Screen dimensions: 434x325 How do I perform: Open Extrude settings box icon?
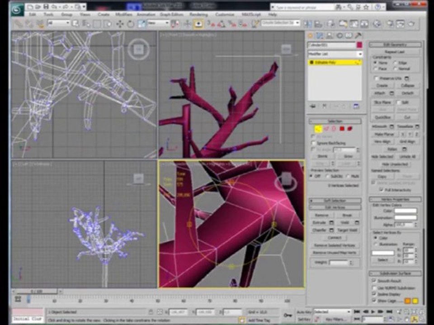pyautogui.click(x=331, y=223)
